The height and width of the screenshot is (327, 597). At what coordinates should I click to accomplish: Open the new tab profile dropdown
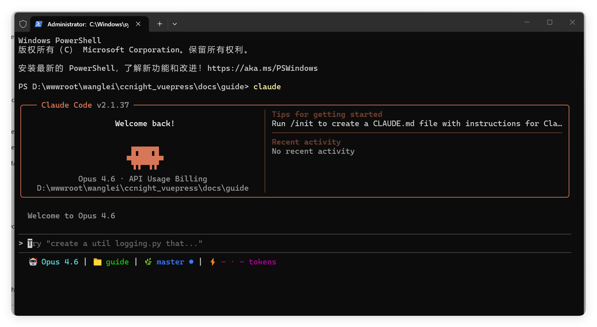(x=175, y=24)
